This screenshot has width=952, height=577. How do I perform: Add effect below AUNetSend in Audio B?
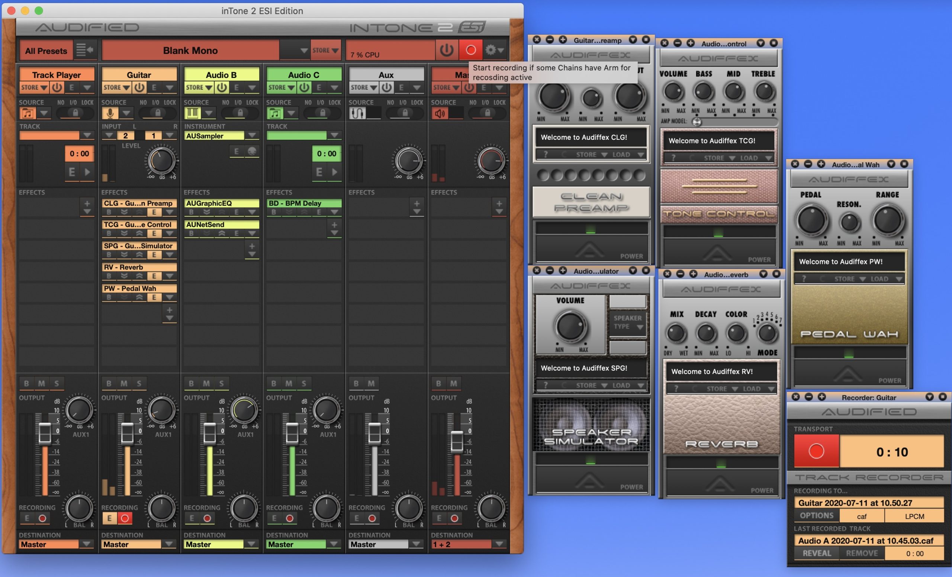pos(252,250)
